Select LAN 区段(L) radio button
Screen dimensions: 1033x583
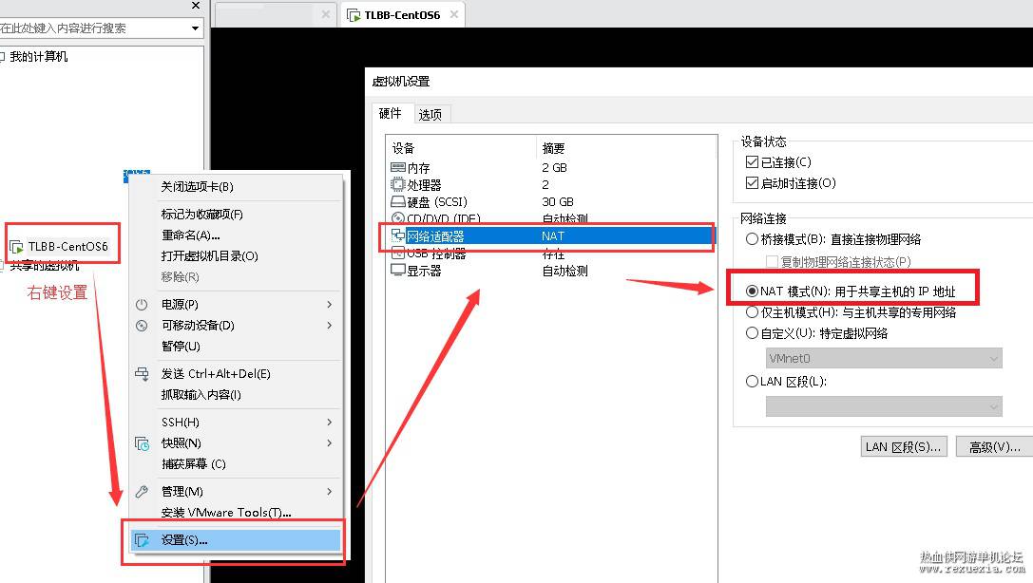coord(752,381)
